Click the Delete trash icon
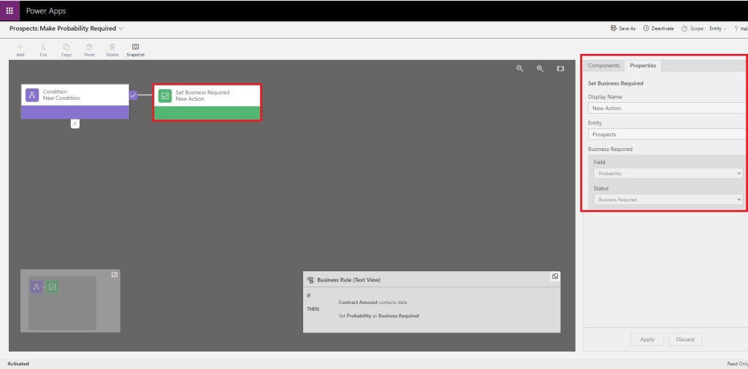Screen dimensions: 748x369 112,47
